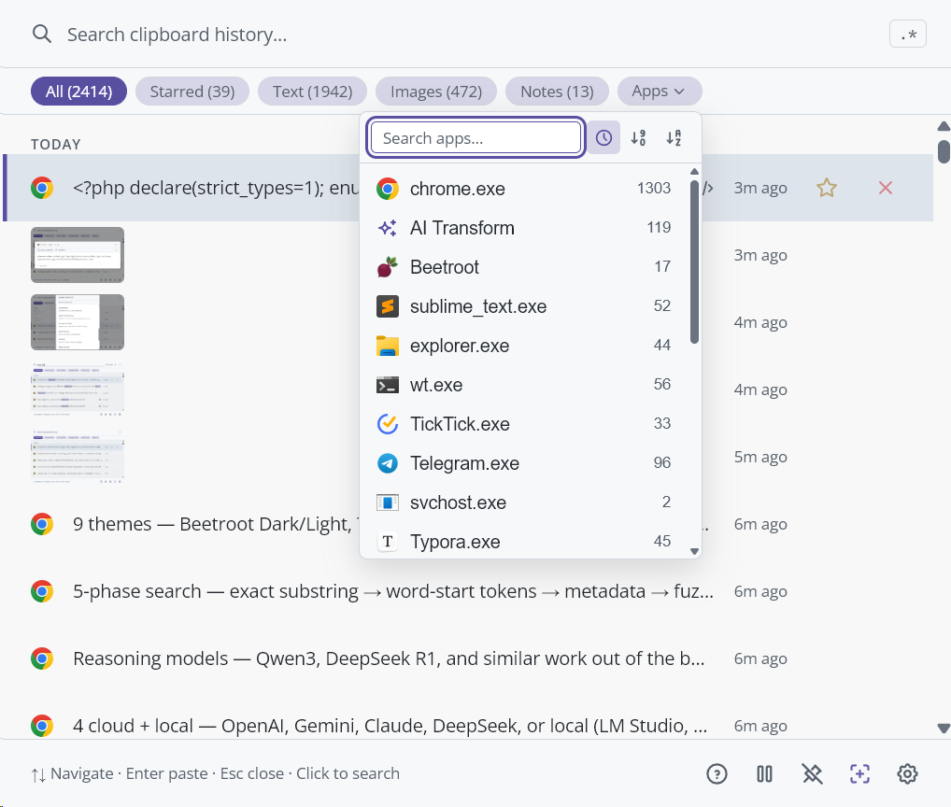Image resolution: width=951 pixels, height=807 pixels.
Task: Click the Search apps input field
Action: (x=475, y=138)
